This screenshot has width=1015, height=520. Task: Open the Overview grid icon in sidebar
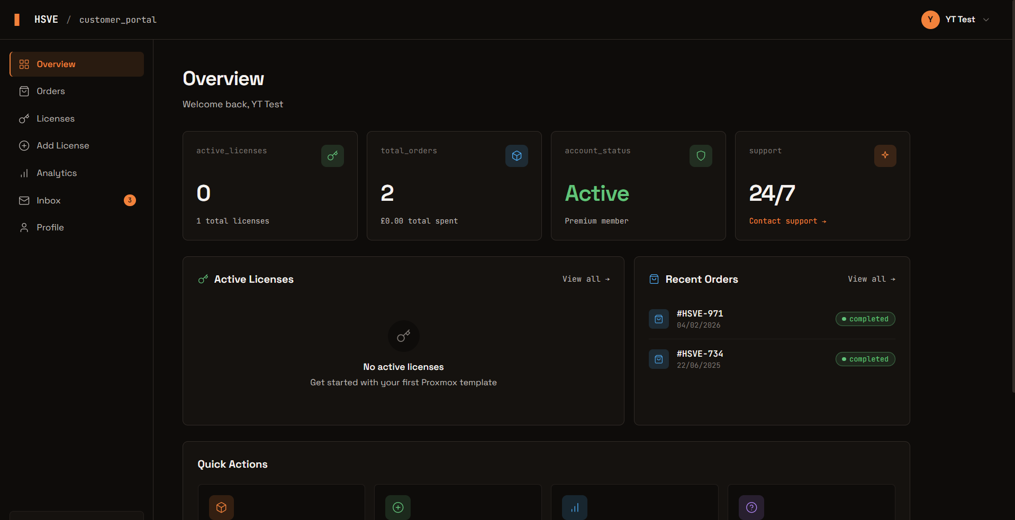24,64
